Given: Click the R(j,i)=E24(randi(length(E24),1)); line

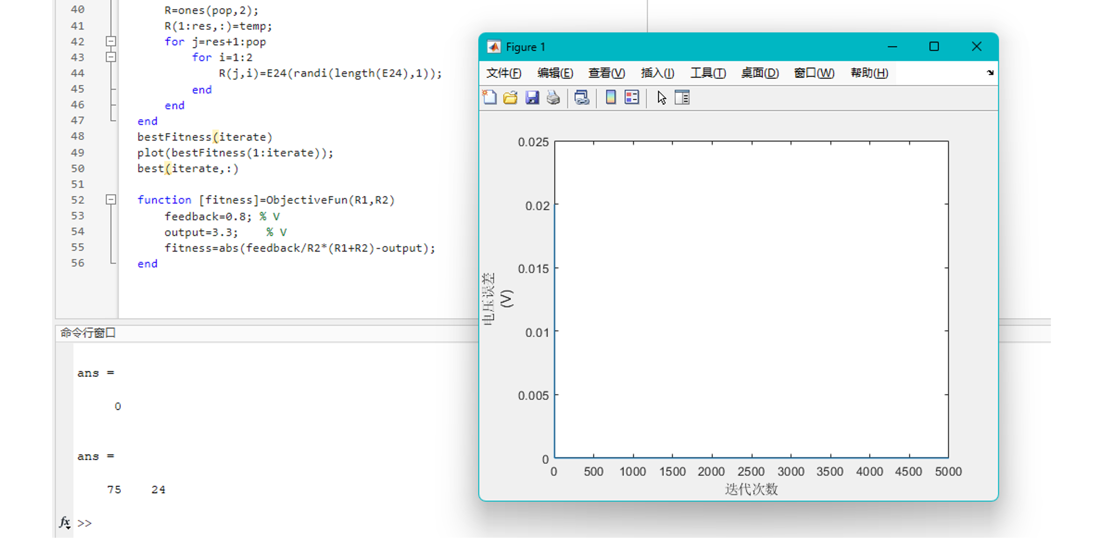Looking at the screenshot, I should coord(330,73).
